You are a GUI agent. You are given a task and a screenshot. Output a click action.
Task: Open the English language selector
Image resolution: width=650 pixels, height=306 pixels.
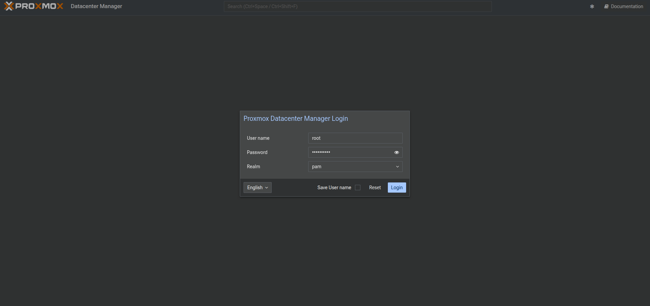[x=257, y=188]
